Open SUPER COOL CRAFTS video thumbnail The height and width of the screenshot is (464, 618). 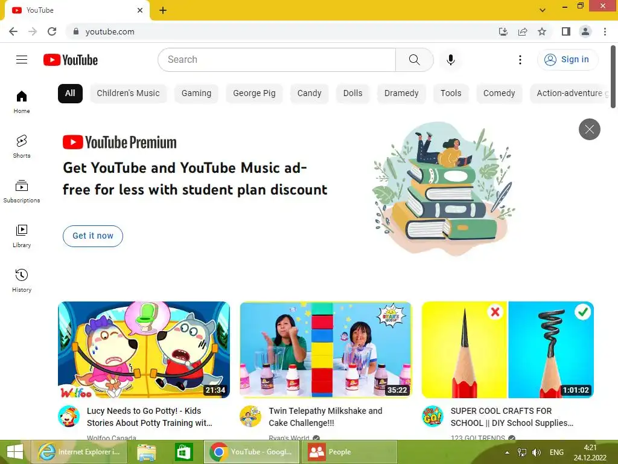tap(508, 350)
